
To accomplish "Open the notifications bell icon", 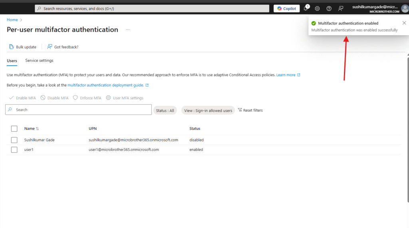I will [x=306, y=8].
